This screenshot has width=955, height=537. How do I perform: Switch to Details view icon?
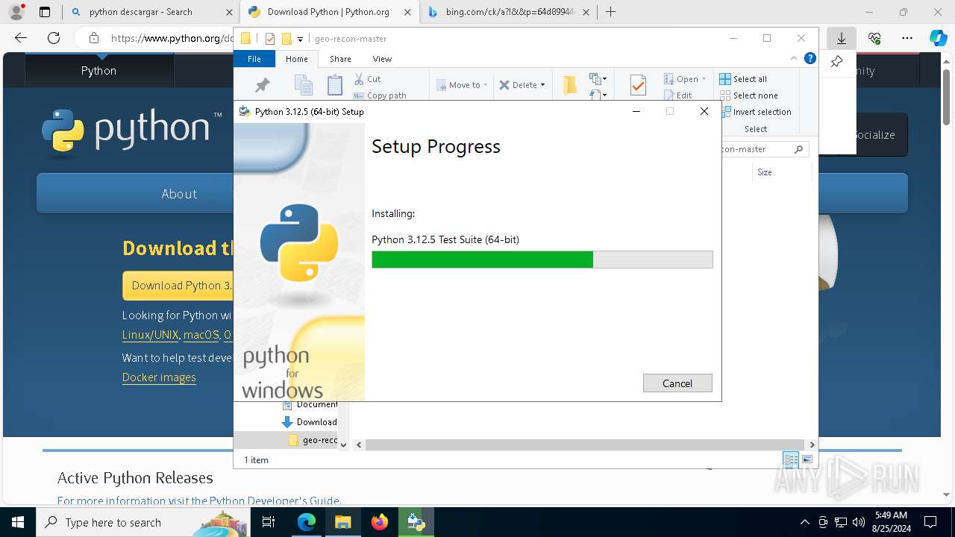tap(791, 459)
